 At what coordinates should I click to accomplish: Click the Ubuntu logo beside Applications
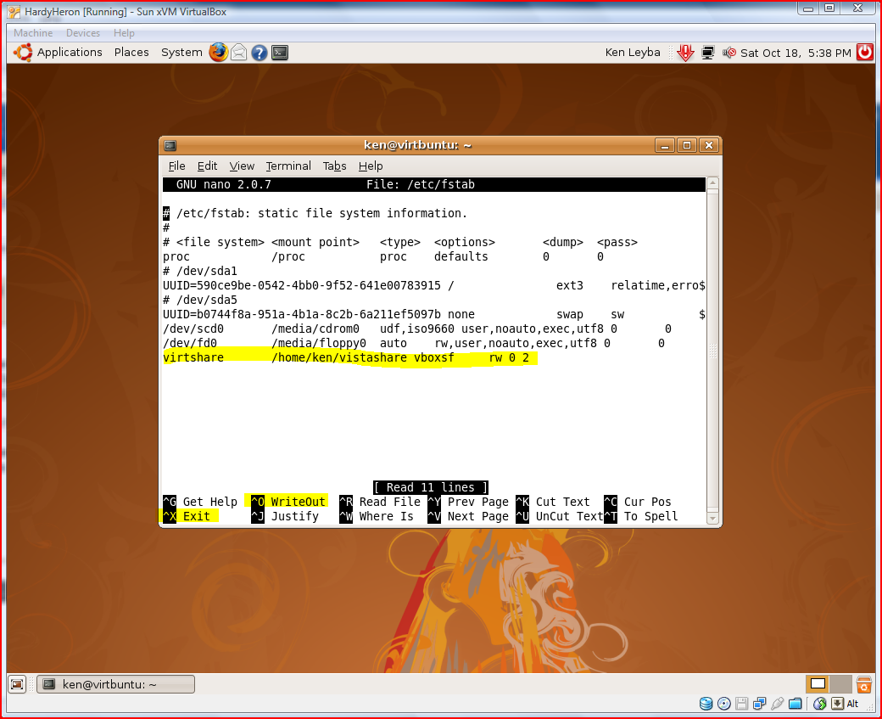point(23,53)
